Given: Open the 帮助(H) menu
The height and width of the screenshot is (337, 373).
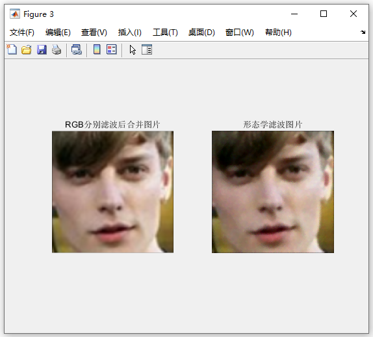Looking at the screenshot, I should (x=278, y=33).
